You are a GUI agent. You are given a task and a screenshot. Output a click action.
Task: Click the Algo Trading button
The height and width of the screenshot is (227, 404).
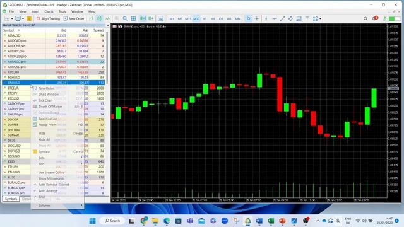(x=48, y=18)
